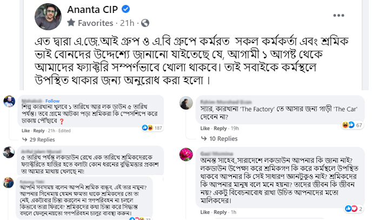Screen dimensions: 385x220
Task: Click the globe public audience icon
Action: click(145, 23)
